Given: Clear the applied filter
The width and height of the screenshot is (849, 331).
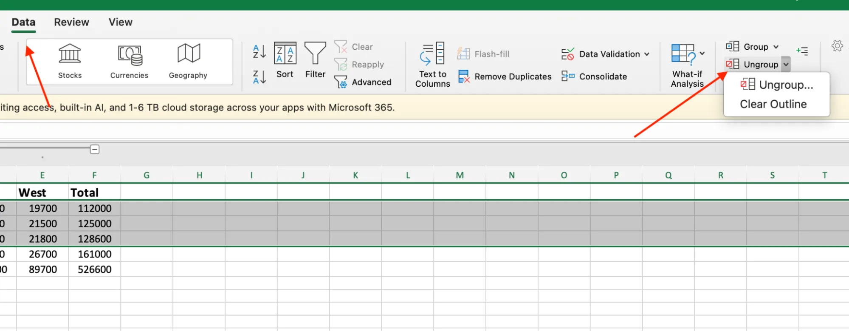Looking at the screenshot, I should (353, 47).
